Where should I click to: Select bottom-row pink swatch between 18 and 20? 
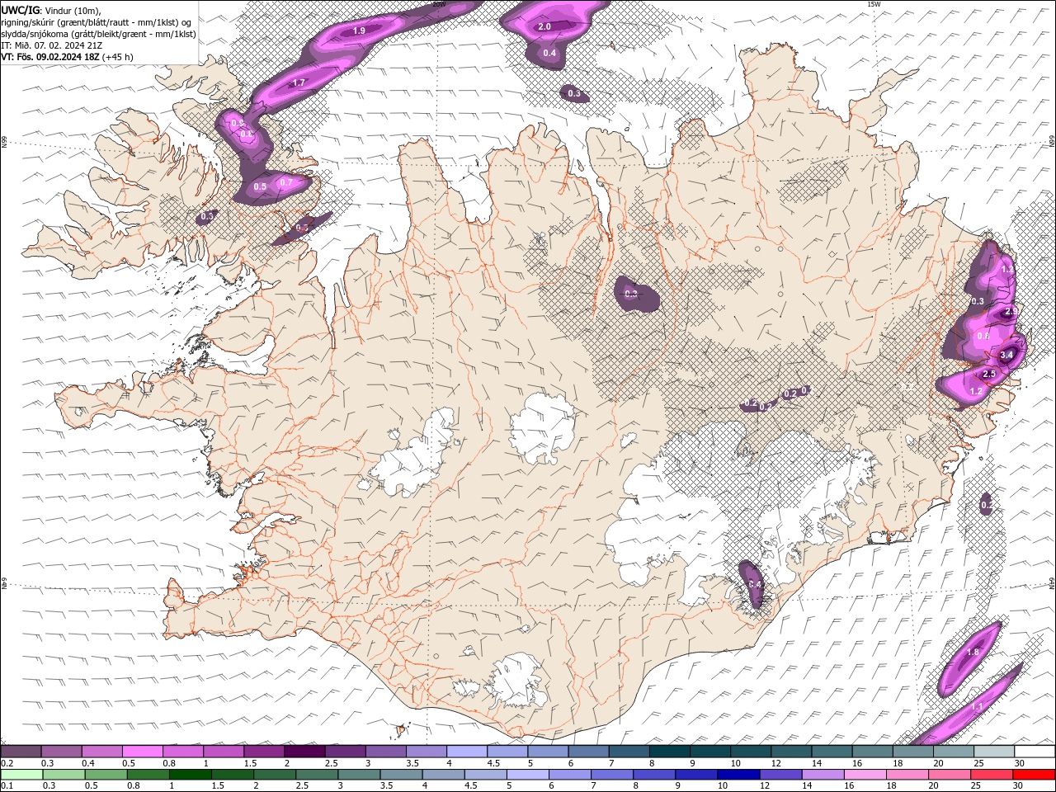907,775
